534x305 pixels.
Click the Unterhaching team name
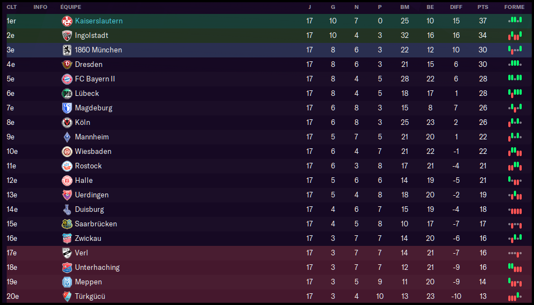tap(97, 267)
